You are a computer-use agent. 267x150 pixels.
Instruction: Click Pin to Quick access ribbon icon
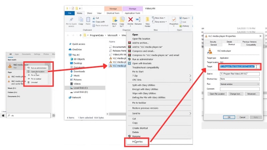coord(71,22)
